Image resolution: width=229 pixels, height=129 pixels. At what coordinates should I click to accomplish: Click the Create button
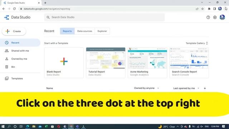tap(14, 31)
